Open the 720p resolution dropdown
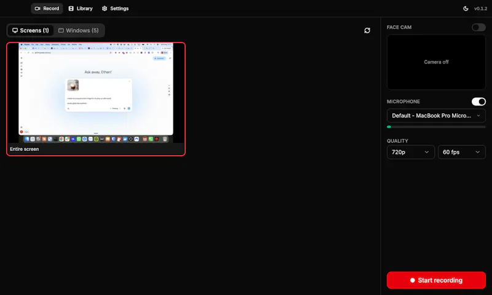The image size is (492, 295). [x=410, y=152]
